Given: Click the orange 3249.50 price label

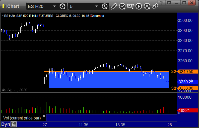Looking at the screenshot, I should 187,72.
